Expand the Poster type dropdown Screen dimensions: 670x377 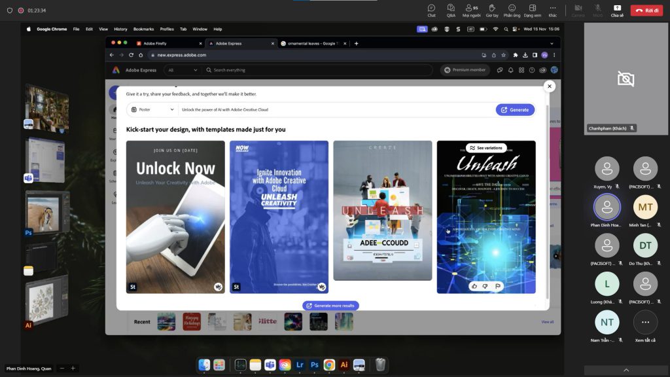[152, 110]
